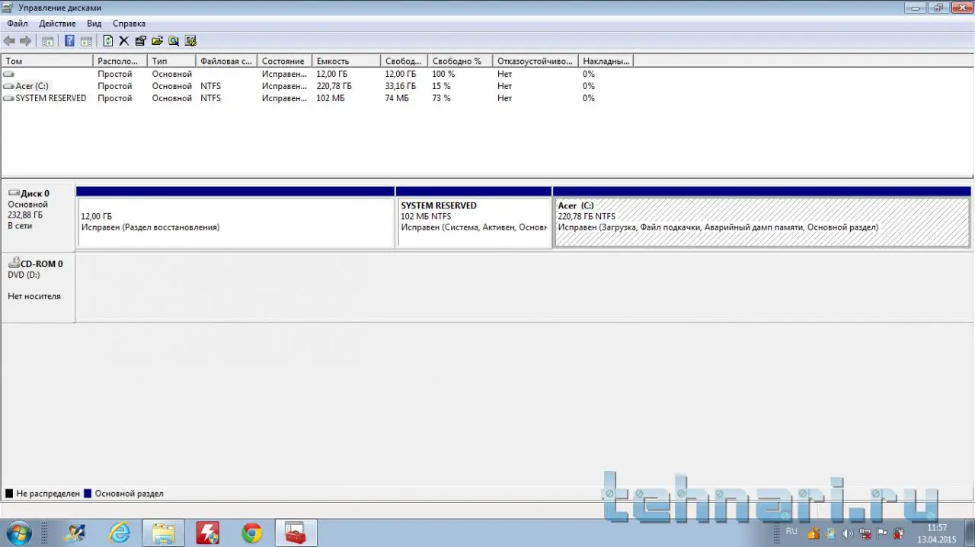The image size is (975, 547).
Task: Click the Файловая с... column header
Action: click(x=226, y=61)
